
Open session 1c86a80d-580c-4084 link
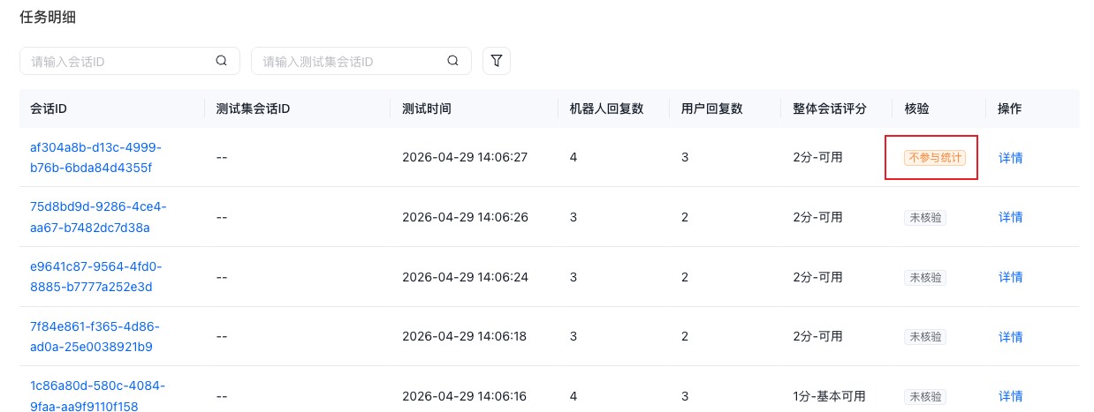(x=97, y=395)
